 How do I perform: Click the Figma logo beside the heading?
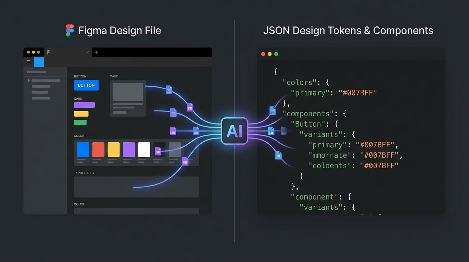pos(70,30)
